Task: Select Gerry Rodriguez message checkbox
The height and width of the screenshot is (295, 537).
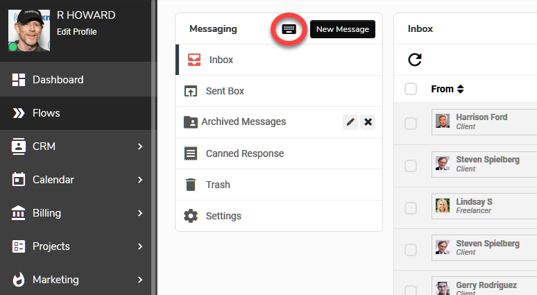Action: pyautogui.click(x=411, y=291)
